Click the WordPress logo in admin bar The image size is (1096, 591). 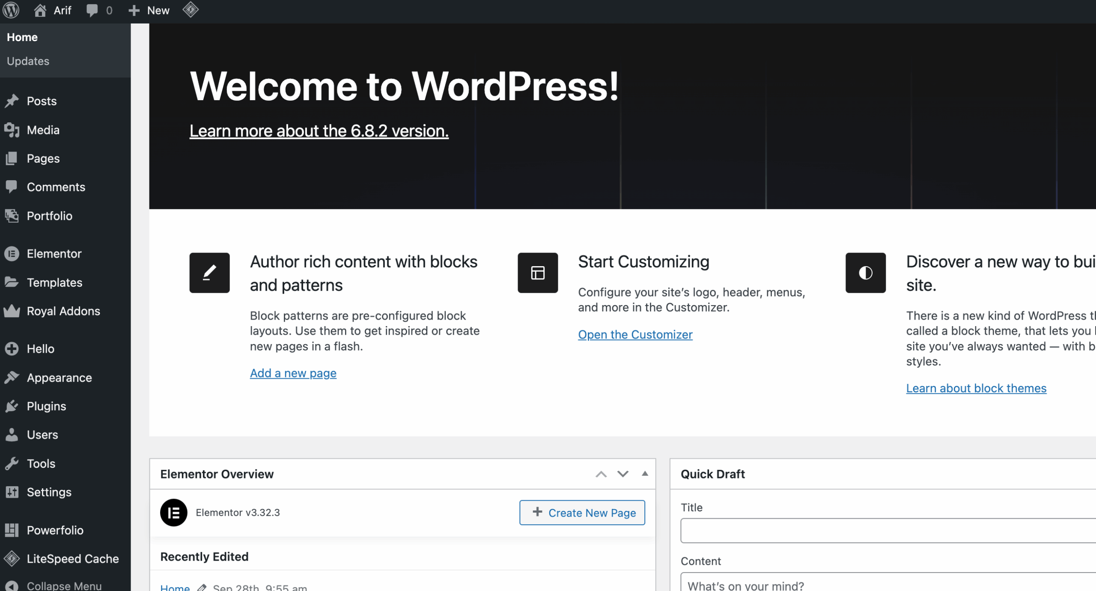click(x=11, y=10)
